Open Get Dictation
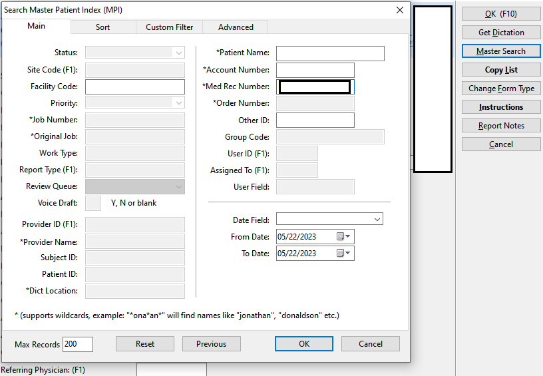The height and width of the screenshot is (376, 543). tap(501, 33)
